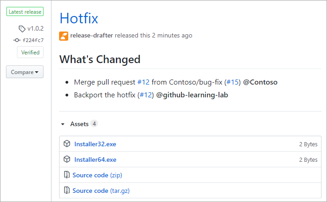Download Source code (zip)
327x202 pixels.
[x=97, y=175]
